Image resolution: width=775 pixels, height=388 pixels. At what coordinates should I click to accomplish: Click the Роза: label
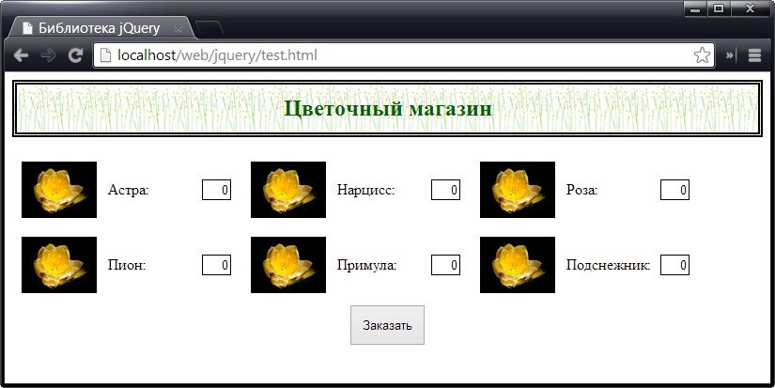click(581, 190)
